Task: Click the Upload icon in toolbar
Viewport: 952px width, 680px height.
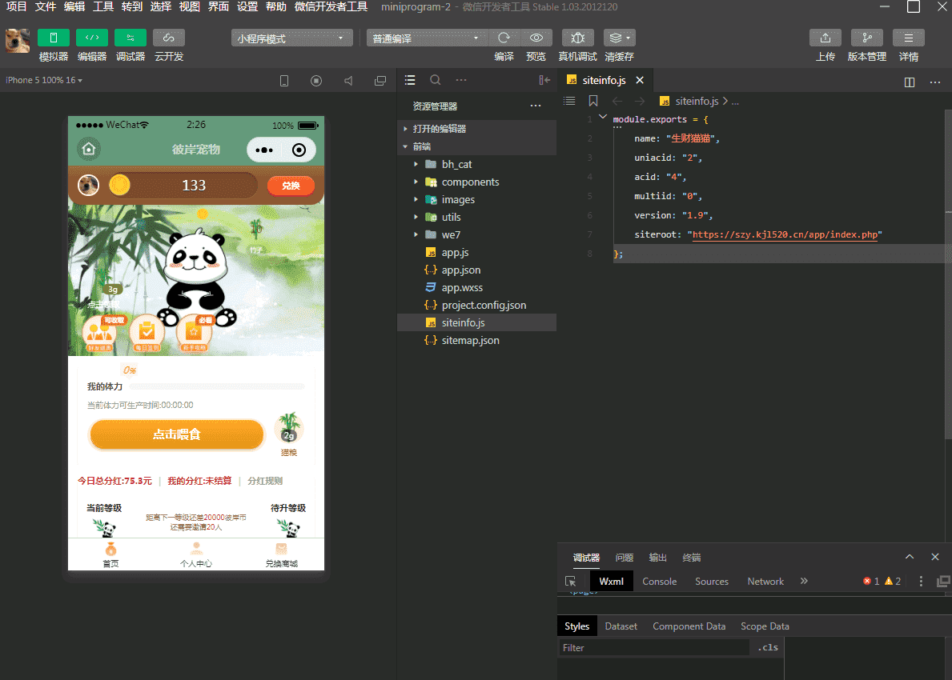Action: tap(825, 38)
